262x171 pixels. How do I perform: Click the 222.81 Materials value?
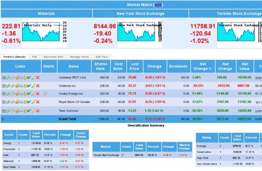point(11,26)
